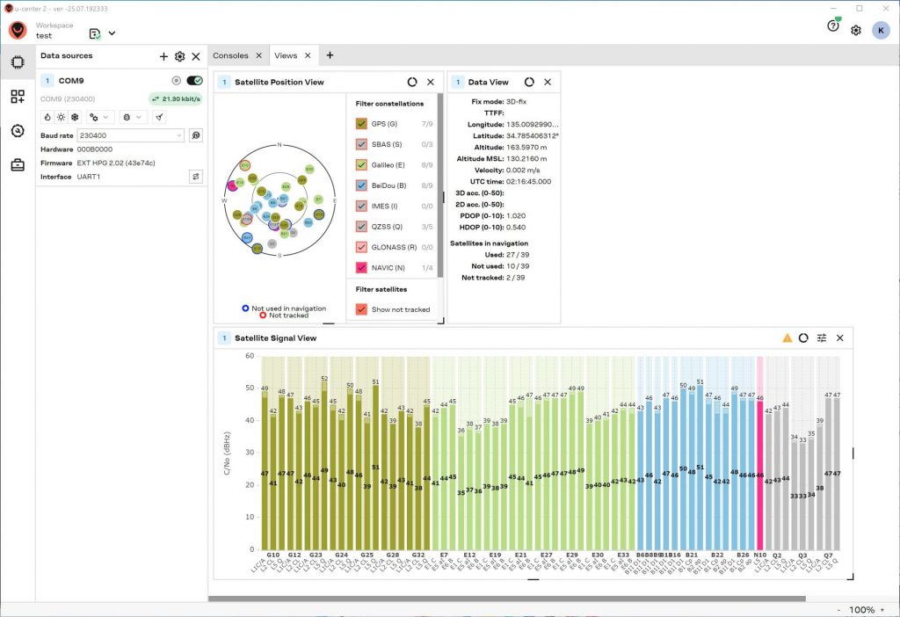This screenshot has width=900, height=617.
Task: Add a new data source with plus icon
Action: (x=163, y=56)
